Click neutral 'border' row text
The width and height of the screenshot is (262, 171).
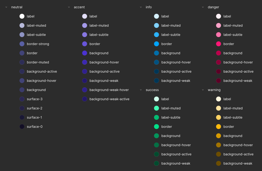click(32, 53)
